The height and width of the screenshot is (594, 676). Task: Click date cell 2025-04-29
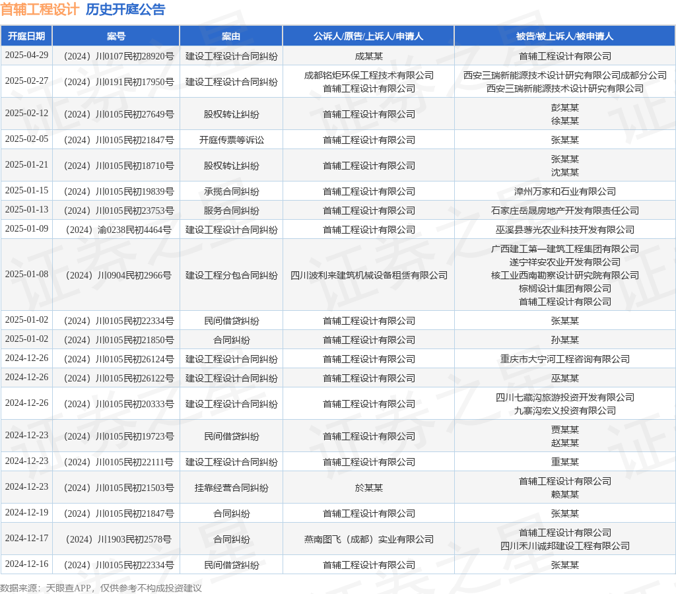pos(26,55)
